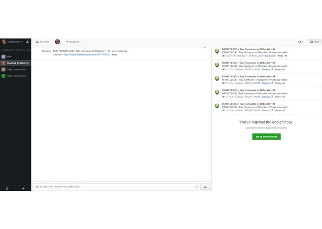The height and width of the screenshot is (229, 322).
Task: Open inbox item title ending with #4
Action: click(x=248, y=76)
